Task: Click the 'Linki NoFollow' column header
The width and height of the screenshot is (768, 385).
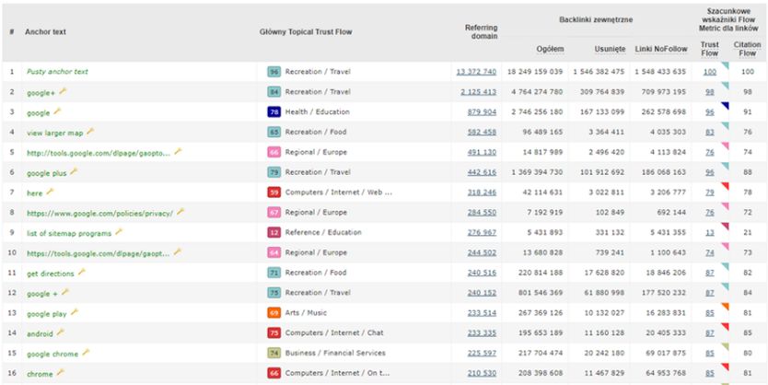Action: 659,48
